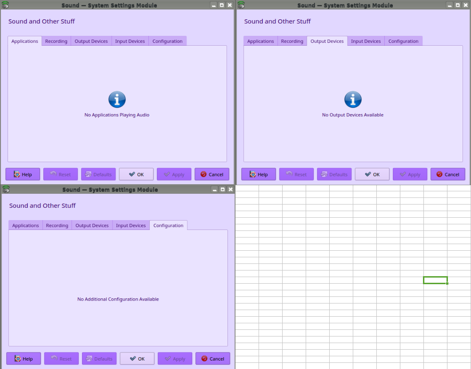Open Configuration tab in the top-left Sound window
The width and height of the screenshot is (471, 369).
point(167,41)
